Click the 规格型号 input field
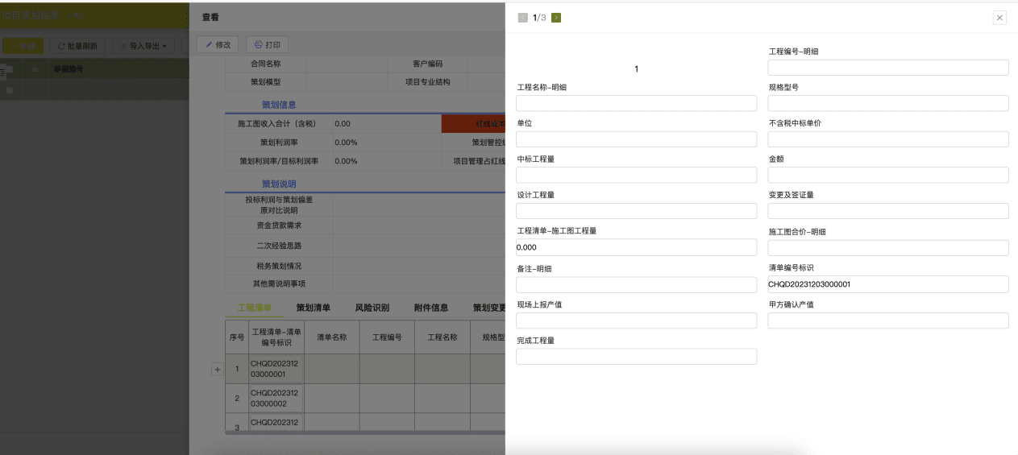The image size is (1018, 455). pyautogui.click(x=888, y=103)
